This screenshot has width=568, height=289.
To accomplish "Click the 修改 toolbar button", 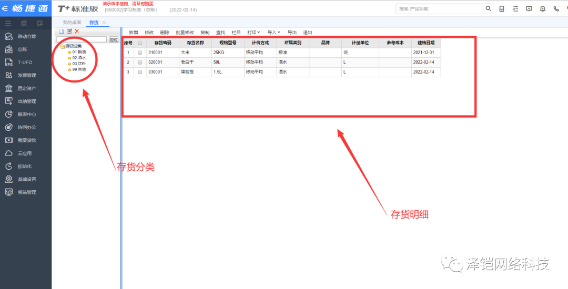I will point(149,32).
